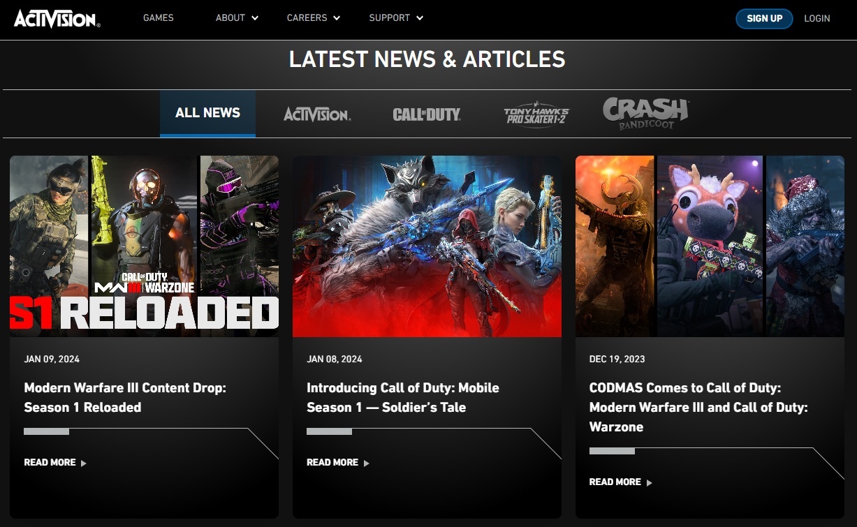Image resolution: width=857 pixels, height=527 pixels.
Task: Open the CODMAS article image
Action: 710,246
